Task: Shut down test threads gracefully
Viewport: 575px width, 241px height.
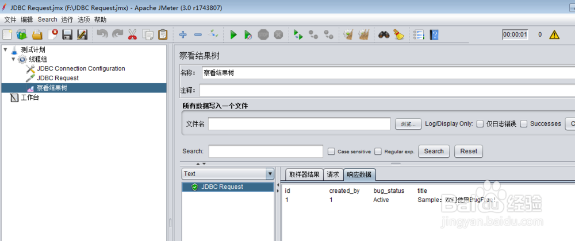Action: 278,35
